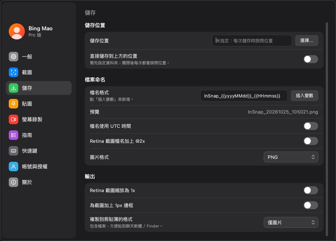Viewport: 336px width, 241px height.
Task: Click the Bing Mao profile avatar
Action: point(17,31)
